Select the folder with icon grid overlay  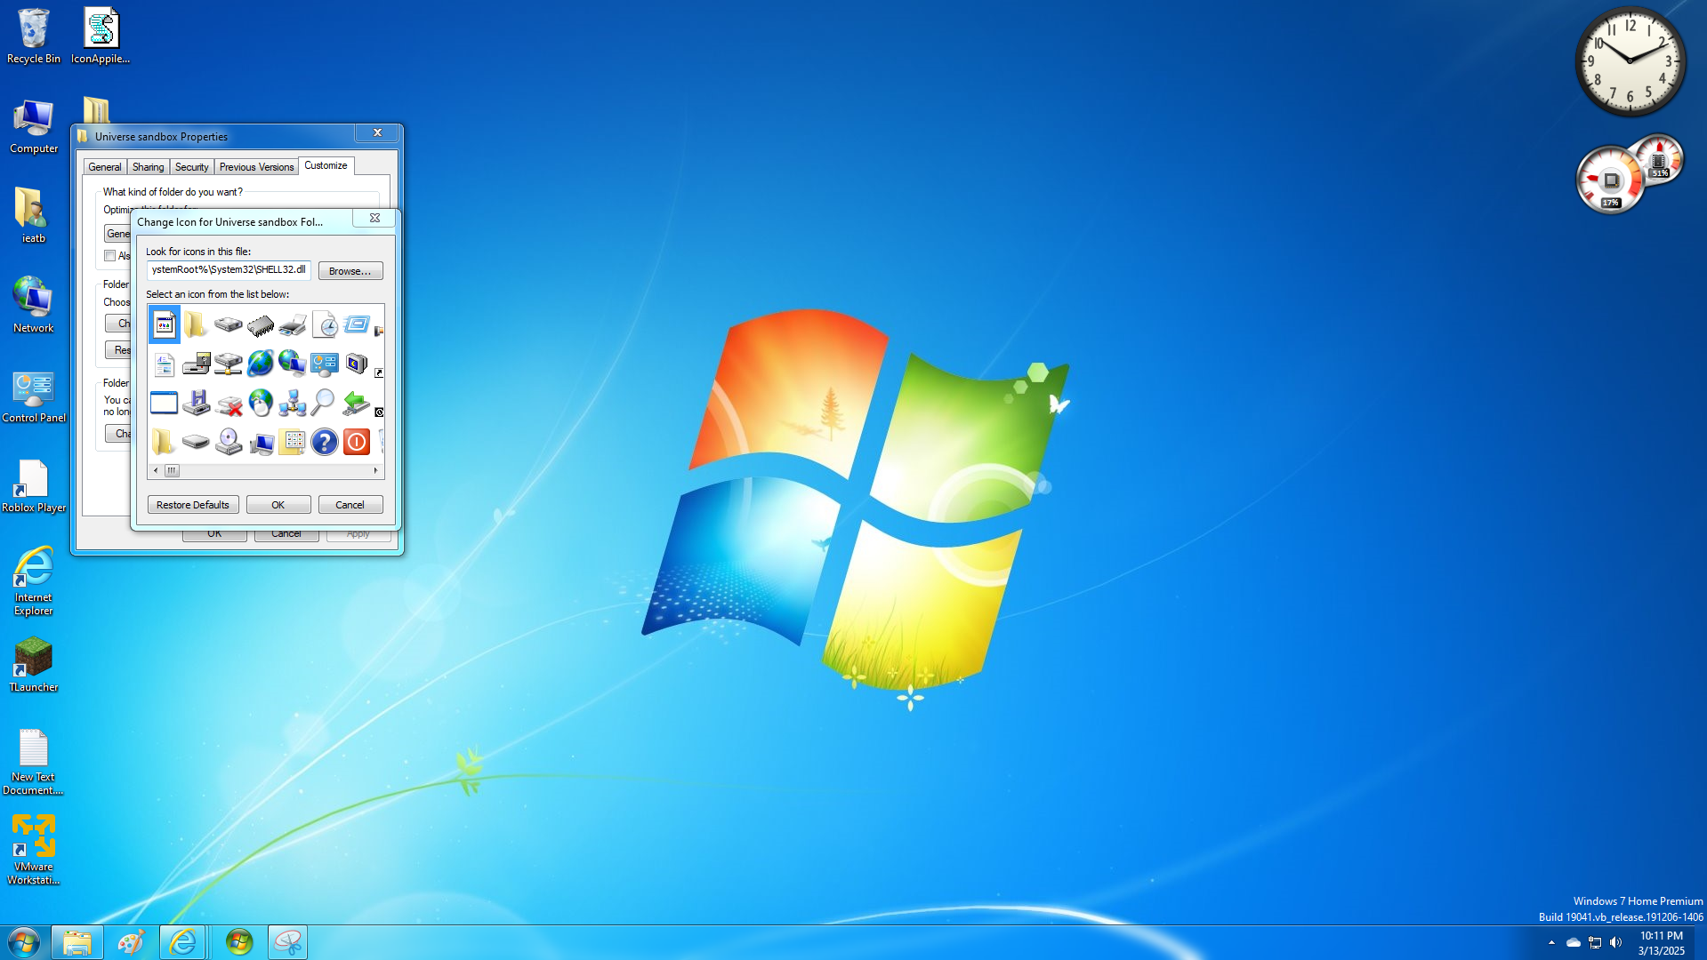293,442
